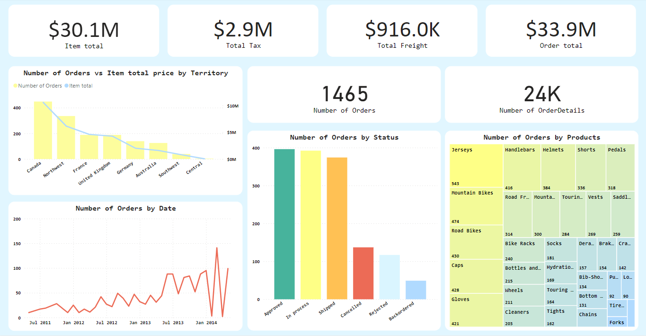Screen dimensions: 646x336
Task: Select the peak near Jan 2014 on the line chart
Action: point(217,248)
